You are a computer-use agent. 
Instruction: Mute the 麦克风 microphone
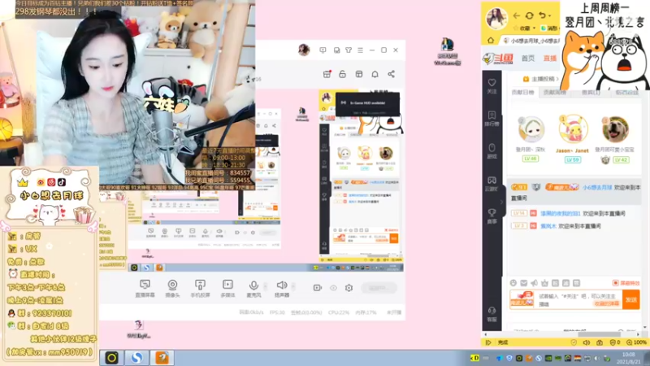pos(253,288)
